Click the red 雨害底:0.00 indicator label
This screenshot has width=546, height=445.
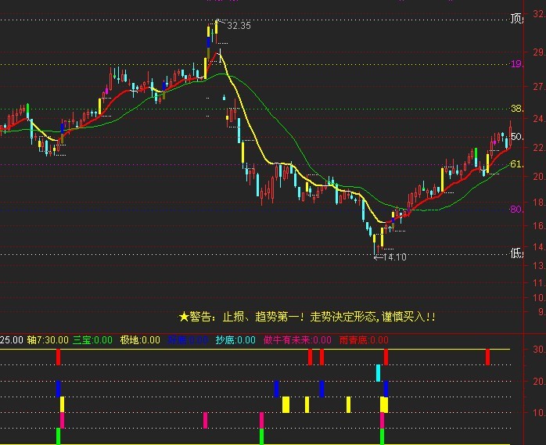364,340
